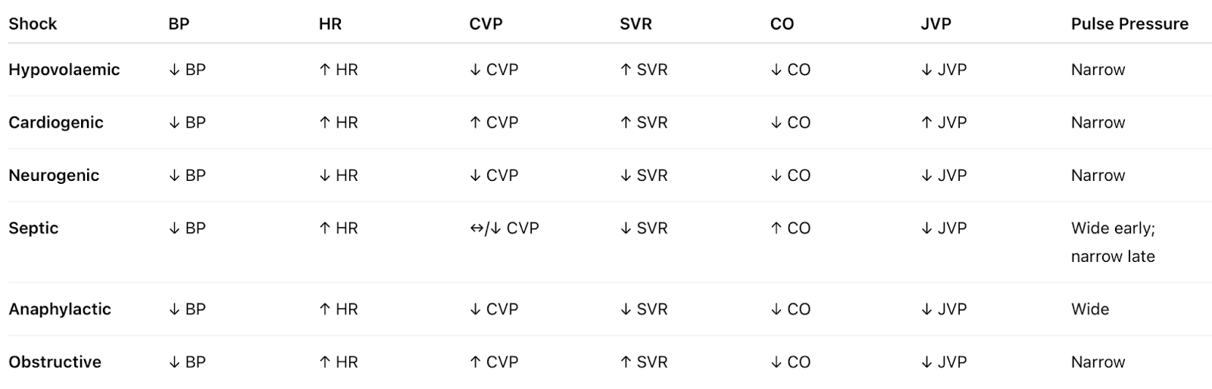Viewport: 1212px width, 389px height.
Task: Click the JVP column header
Action: coord(936,23)
